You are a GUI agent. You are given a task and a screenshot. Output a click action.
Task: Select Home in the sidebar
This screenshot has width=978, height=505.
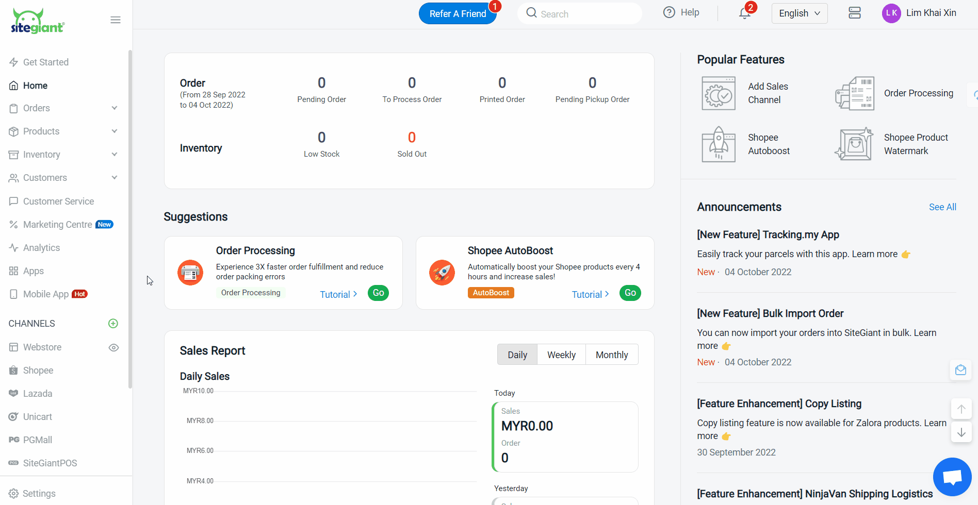(x=35, y=86)
